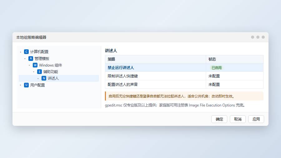Toggle the arrow beside 讲述人 node
This screenshot has height=158, width=281.
[38, 78]
